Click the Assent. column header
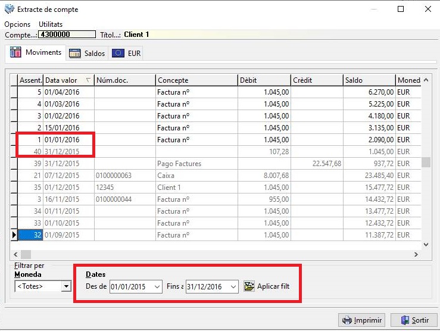Viewport: 440px width, 331px height. [30, 80]
